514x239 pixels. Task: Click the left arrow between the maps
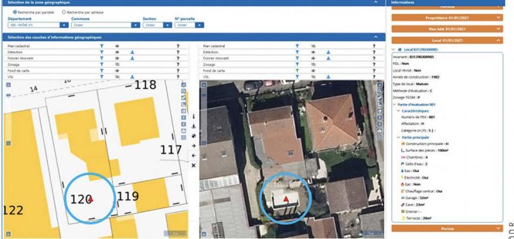(x=193, y=155)
